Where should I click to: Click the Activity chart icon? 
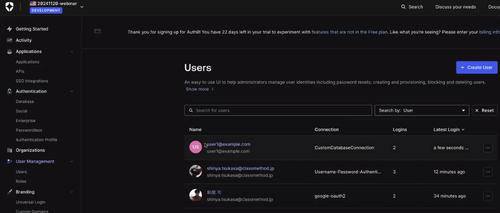pos(9,40)
